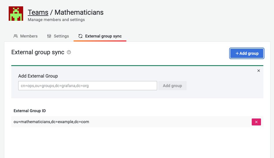Click the people icon on Members tab
The height and width of the screenshot is (158, 274).
[16, 36]
